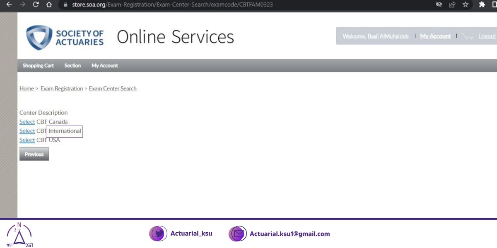Select the CBT International center
497x248 pixels.
coord(27,131)
